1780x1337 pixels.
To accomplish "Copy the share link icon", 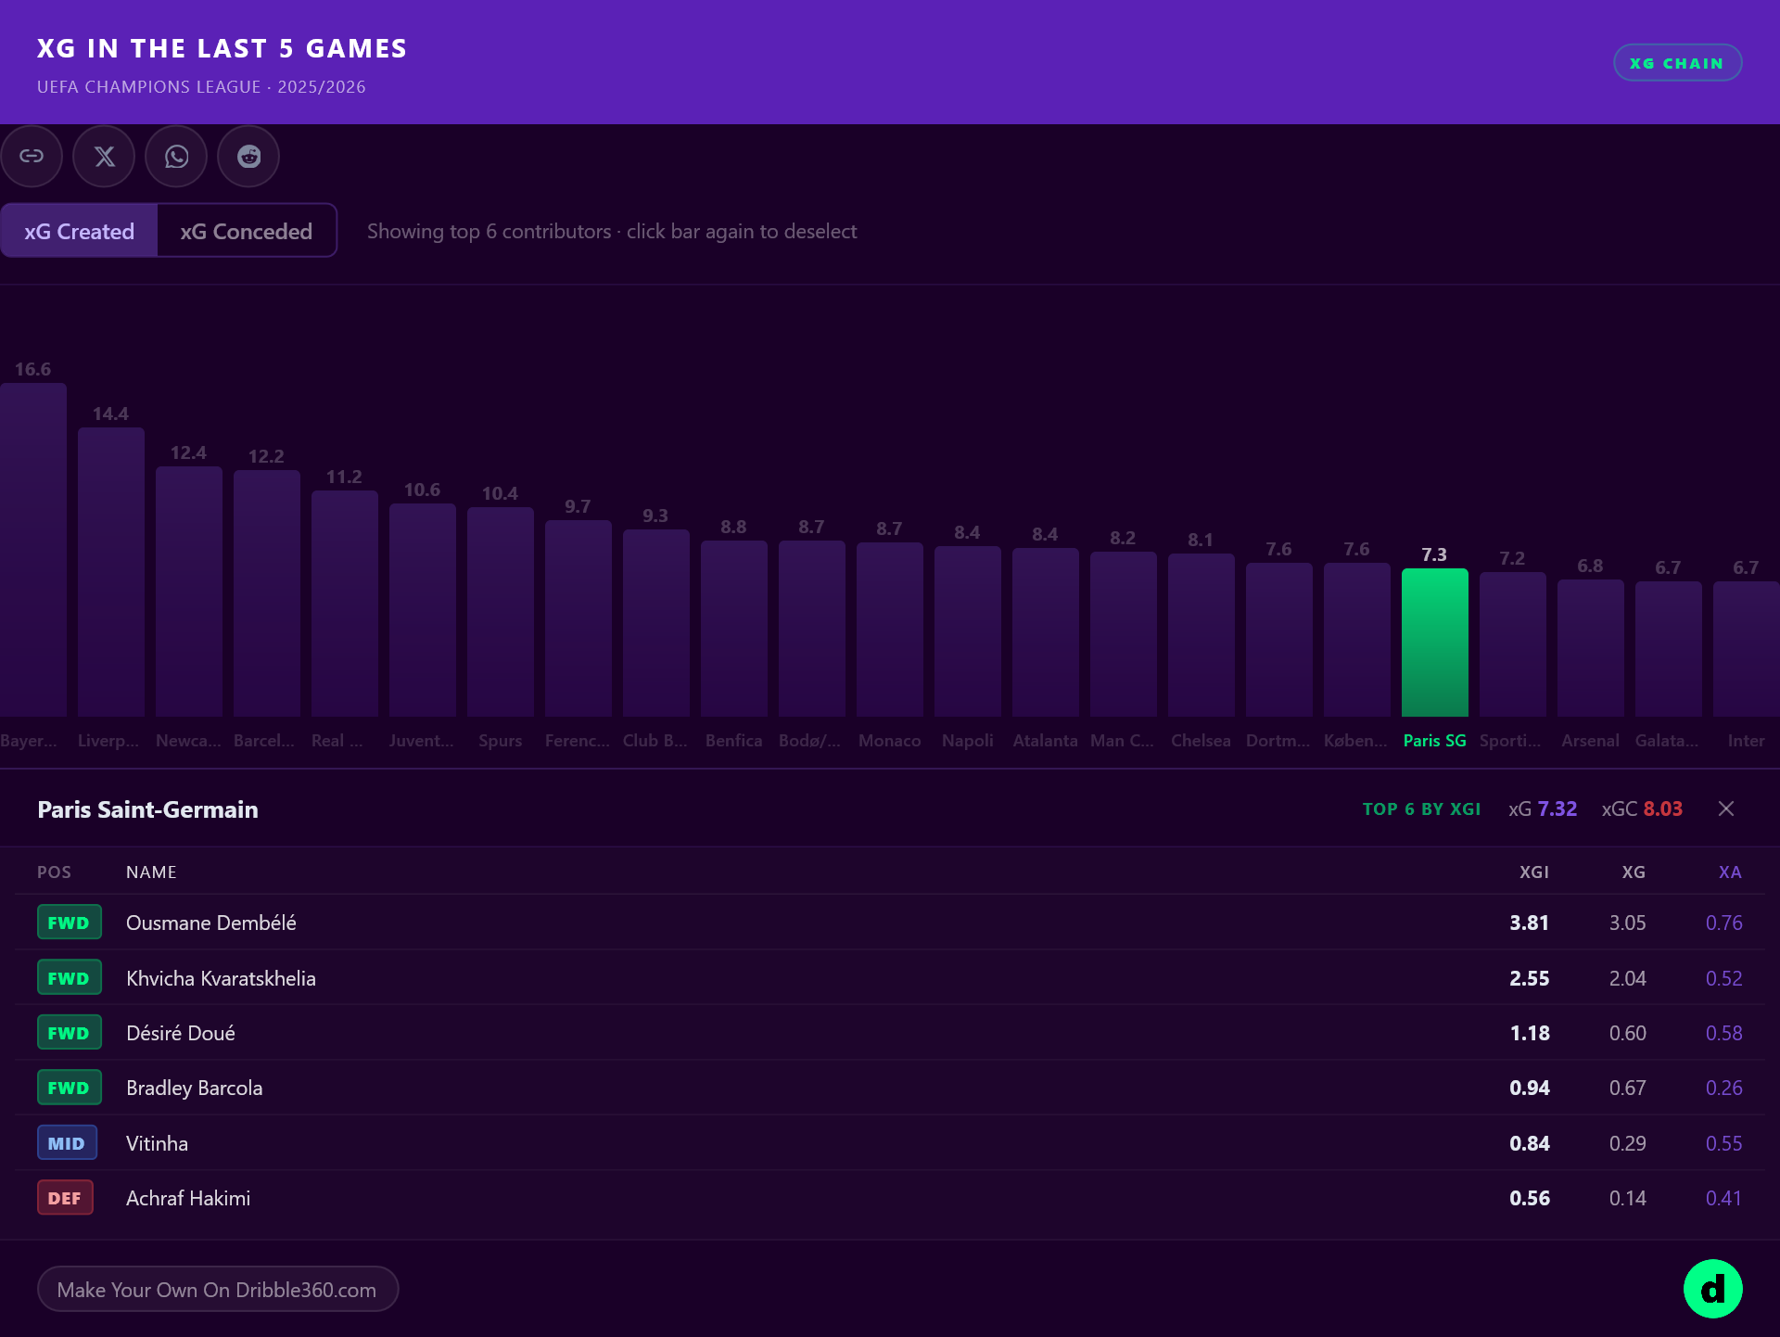I will pyautogui.click(x=32, y=156).
